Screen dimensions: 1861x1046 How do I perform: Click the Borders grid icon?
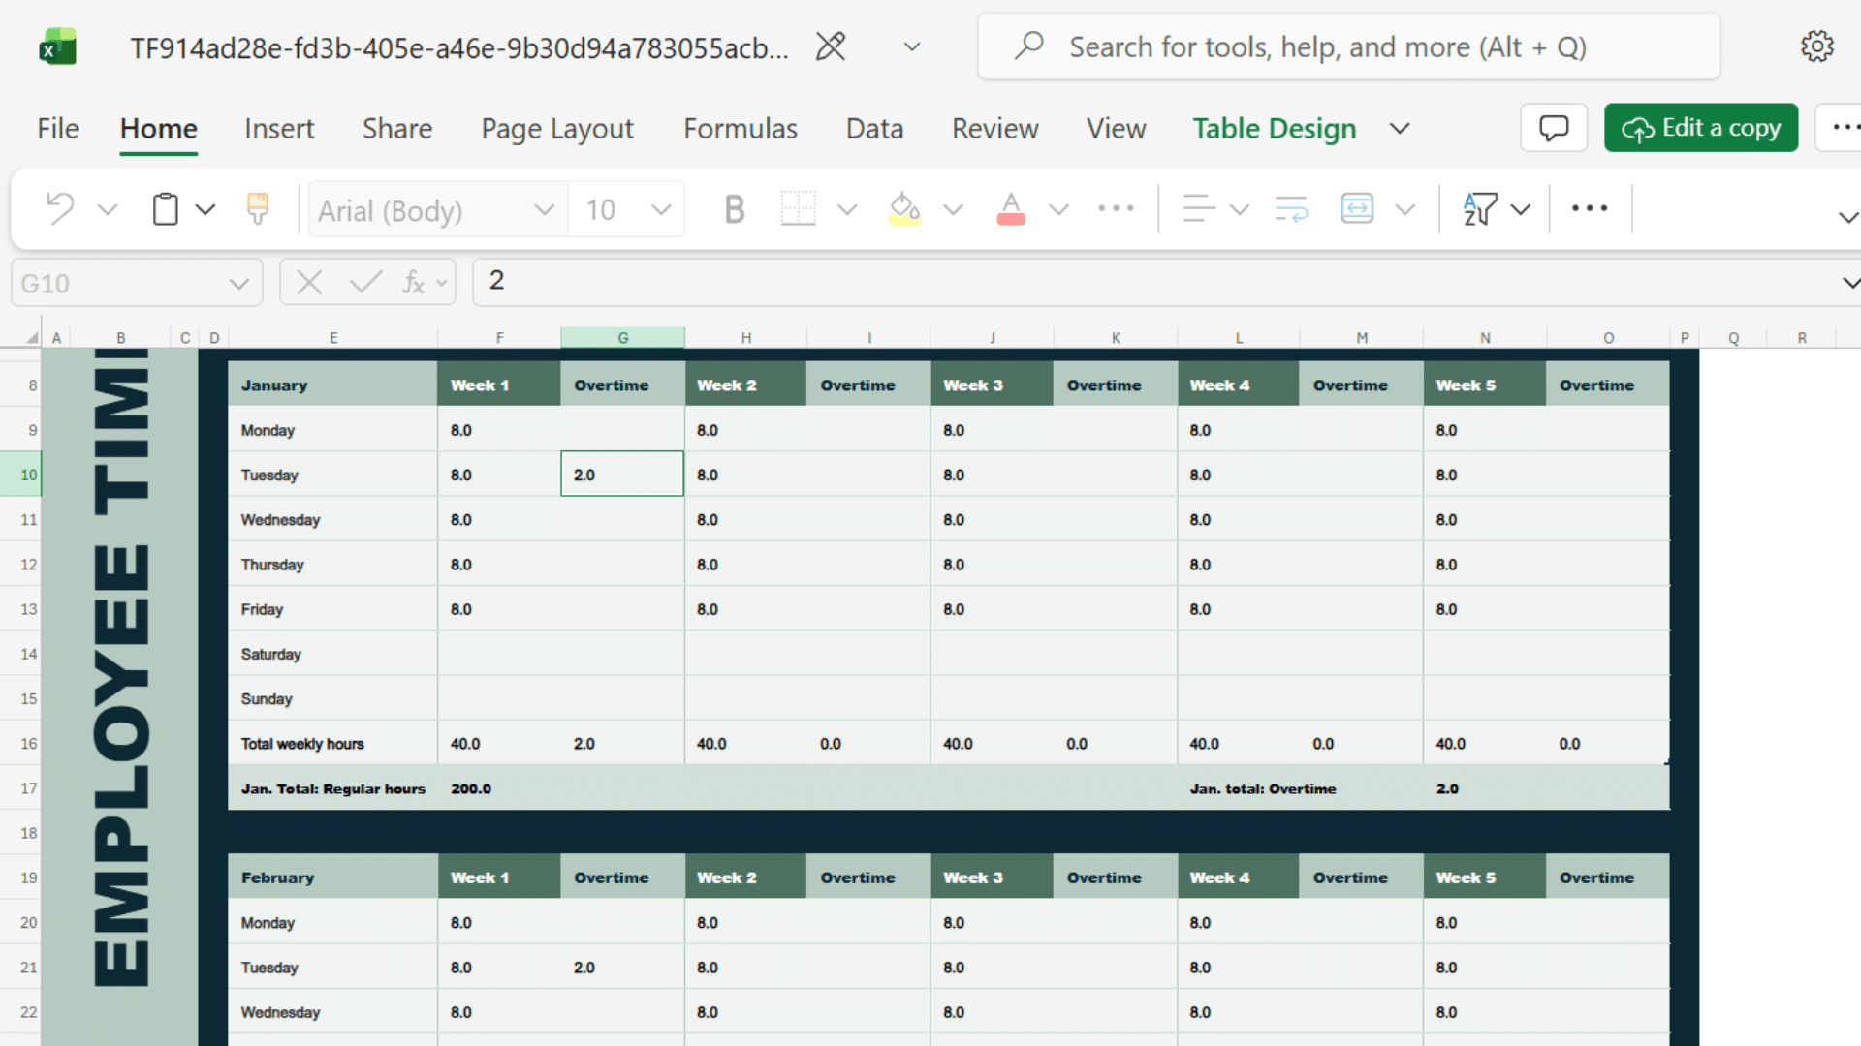pyautogui.click(x=798, y=208)
